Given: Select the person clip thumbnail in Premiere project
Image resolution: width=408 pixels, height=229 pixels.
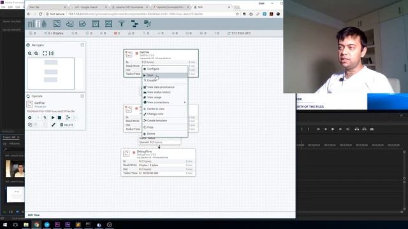Looking at the screenshot, I should coord(15,169).
